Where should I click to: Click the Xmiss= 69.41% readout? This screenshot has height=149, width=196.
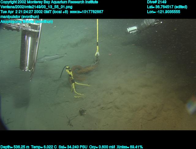click(130, 147)
